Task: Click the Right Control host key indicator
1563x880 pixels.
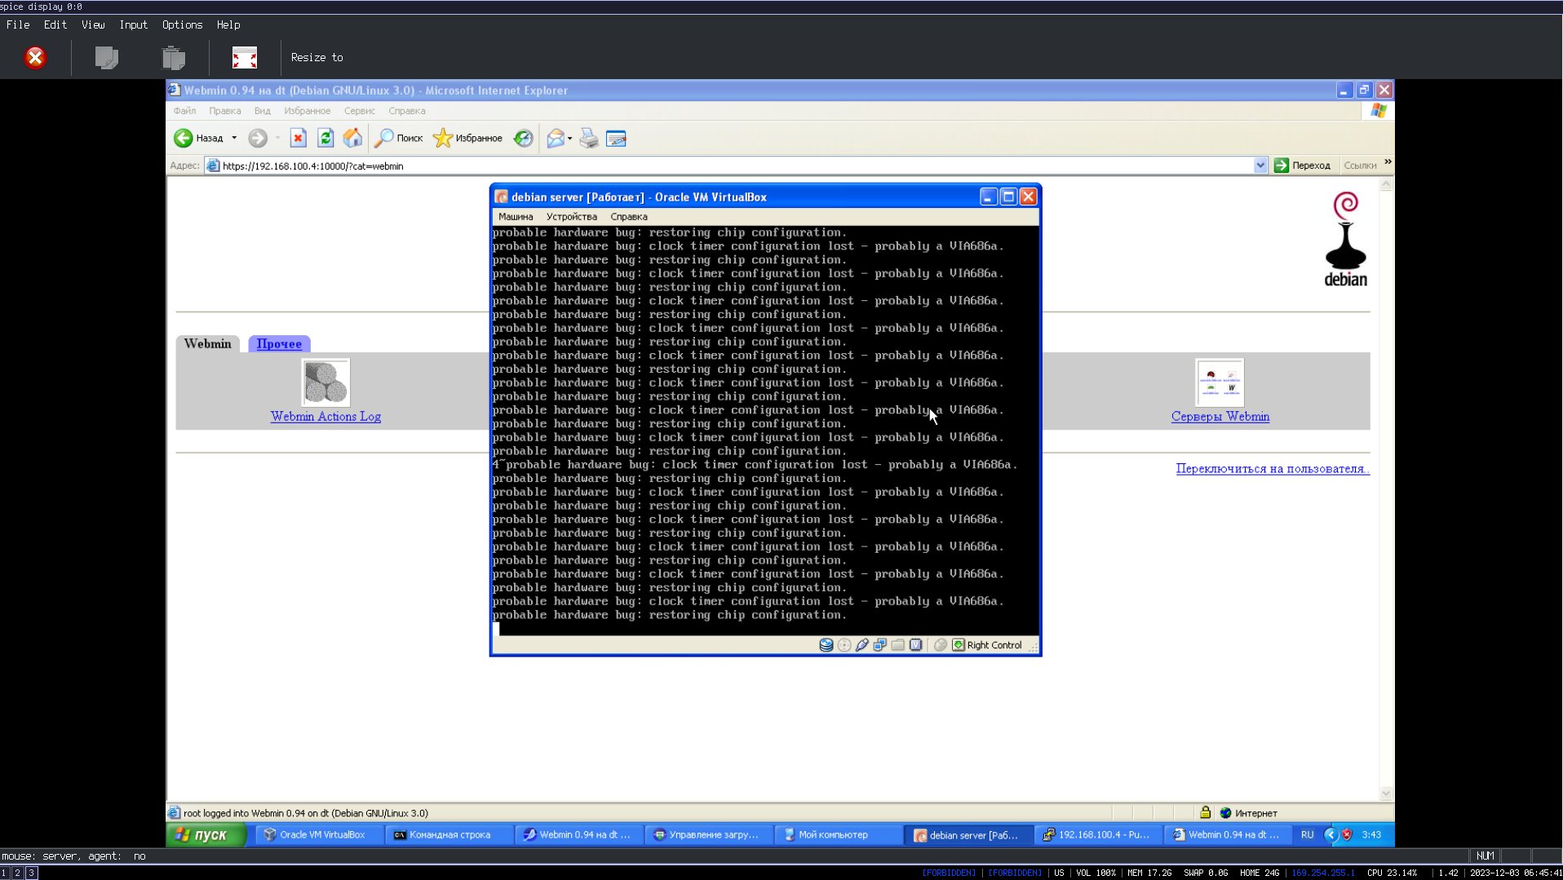Action: [987, 645]
